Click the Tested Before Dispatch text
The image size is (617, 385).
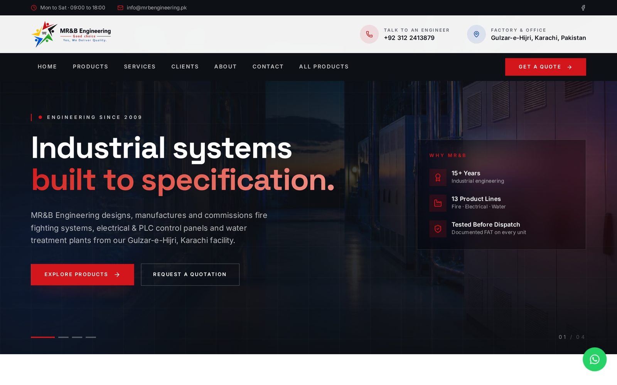click(486, 224)
